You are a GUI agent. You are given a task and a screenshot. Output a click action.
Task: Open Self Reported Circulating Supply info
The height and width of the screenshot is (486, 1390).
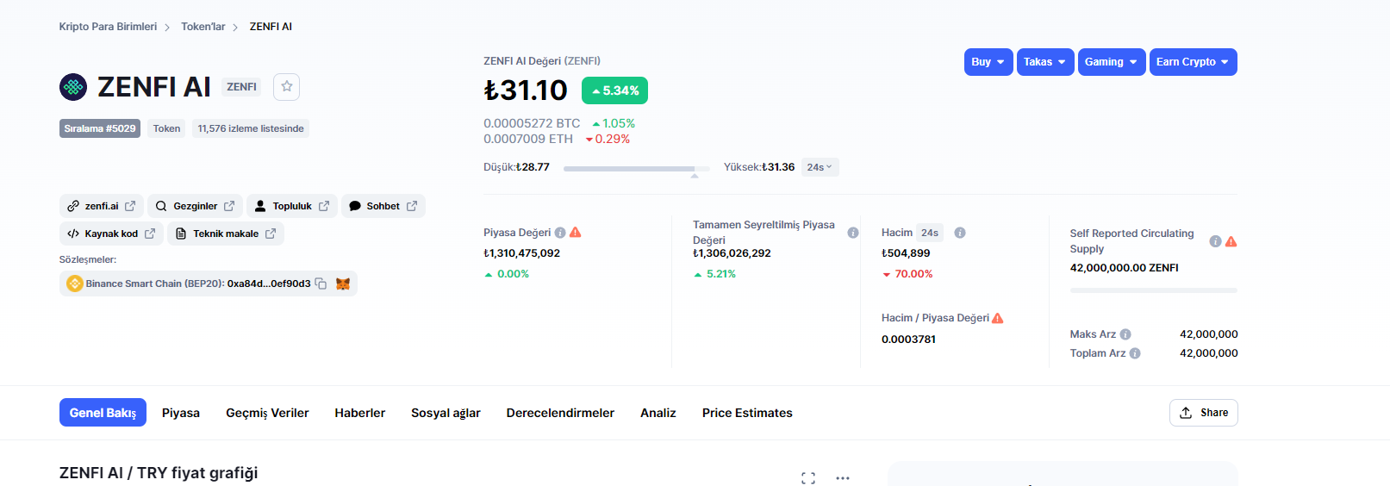[x=1215, y=241]
